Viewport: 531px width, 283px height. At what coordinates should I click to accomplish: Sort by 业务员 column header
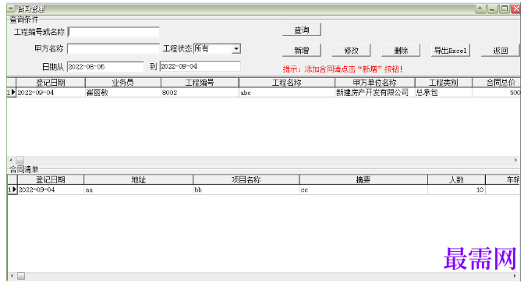(x=123, y=83)
